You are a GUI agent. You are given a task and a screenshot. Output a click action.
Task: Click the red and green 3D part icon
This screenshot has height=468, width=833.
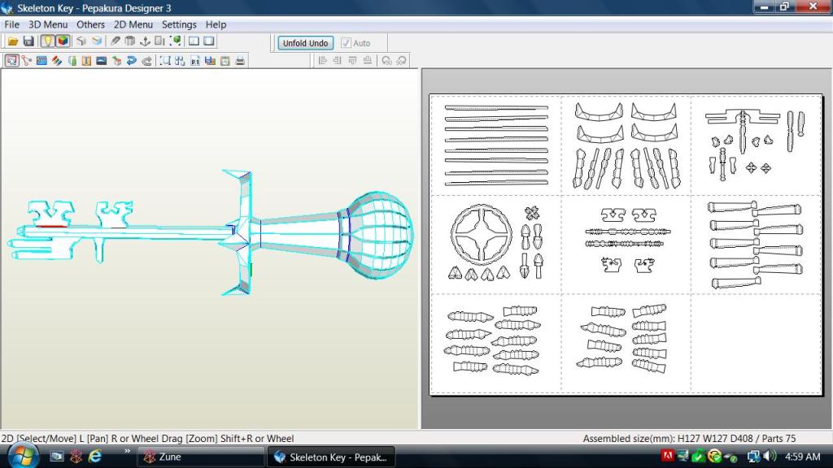pyautogui.click(x=116, y=60)
